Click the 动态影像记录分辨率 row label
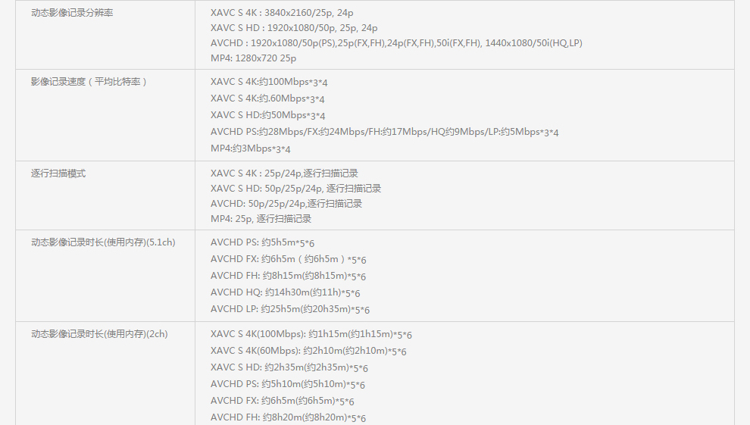This screenshot has height=425, width=750. click(x=72, y=13)
